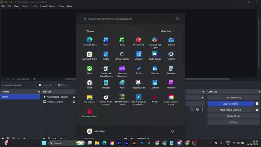Image resolution: width=261 pixels, height=147 pixels.
Task: Click the Windows Start button on taskbar
Action: pyautogui.click(x=44, y=143)
